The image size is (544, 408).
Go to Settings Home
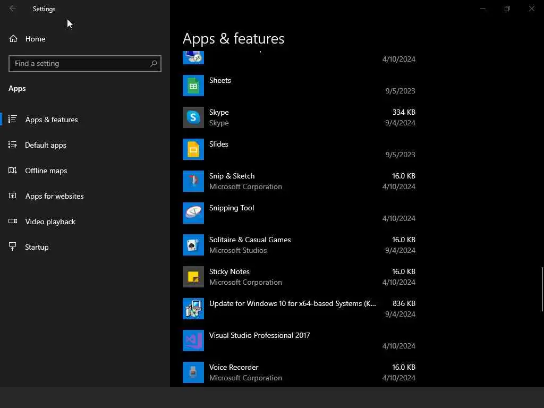[85, 39]
